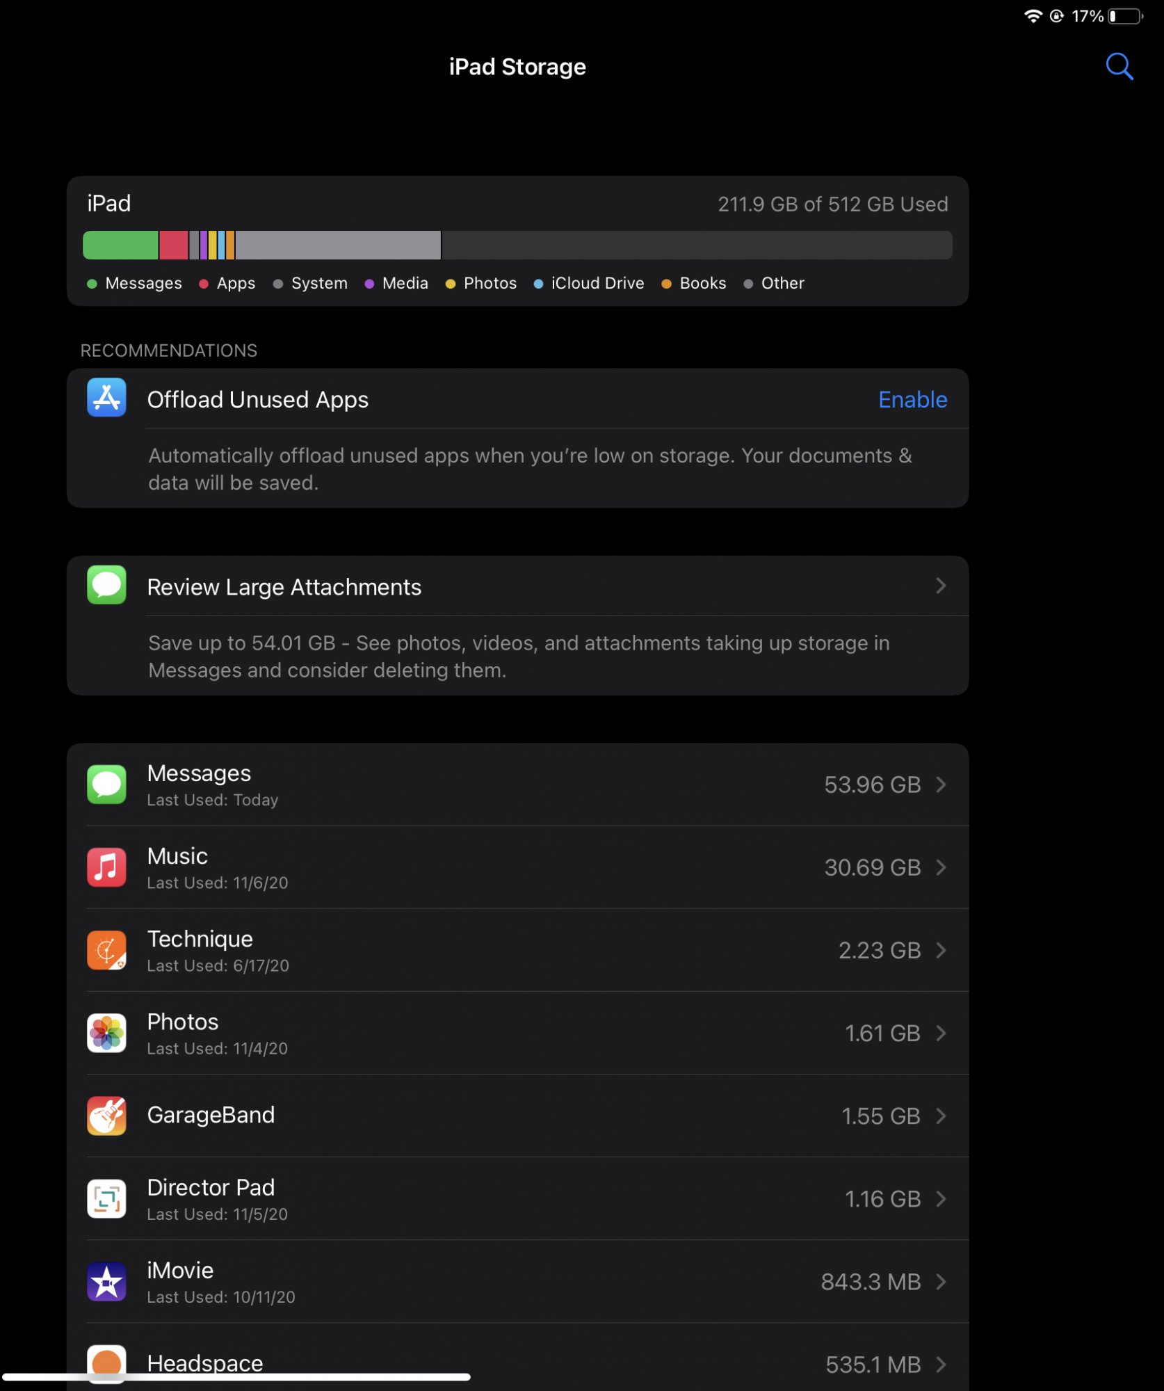Tap the App Store icon beside Offload Unused Apps
Screen dimensions: 1164x1391
106,397
